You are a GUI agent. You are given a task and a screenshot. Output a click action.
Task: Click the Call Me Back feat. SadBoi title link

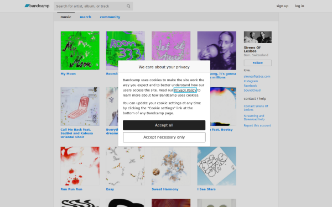[x=77, y=133]
